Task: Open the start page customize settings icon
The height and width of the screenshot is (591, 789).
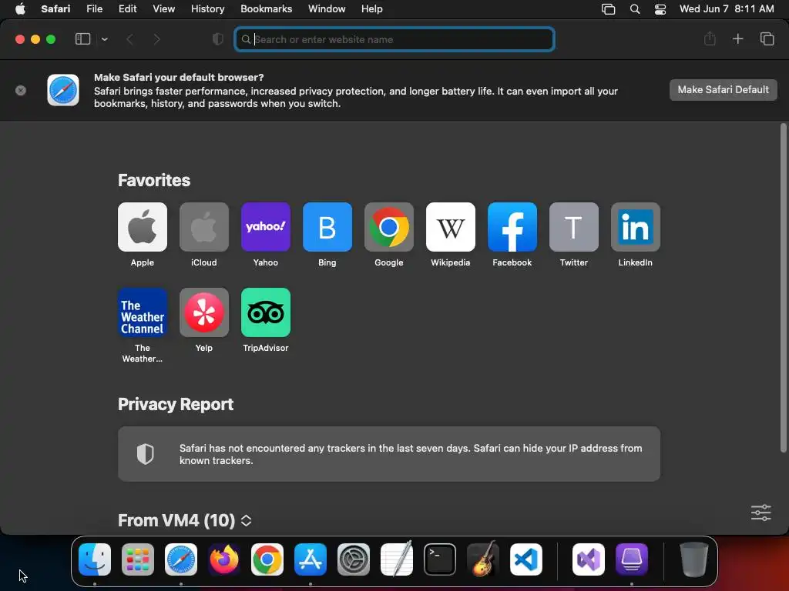Action: tap(760, 513)
